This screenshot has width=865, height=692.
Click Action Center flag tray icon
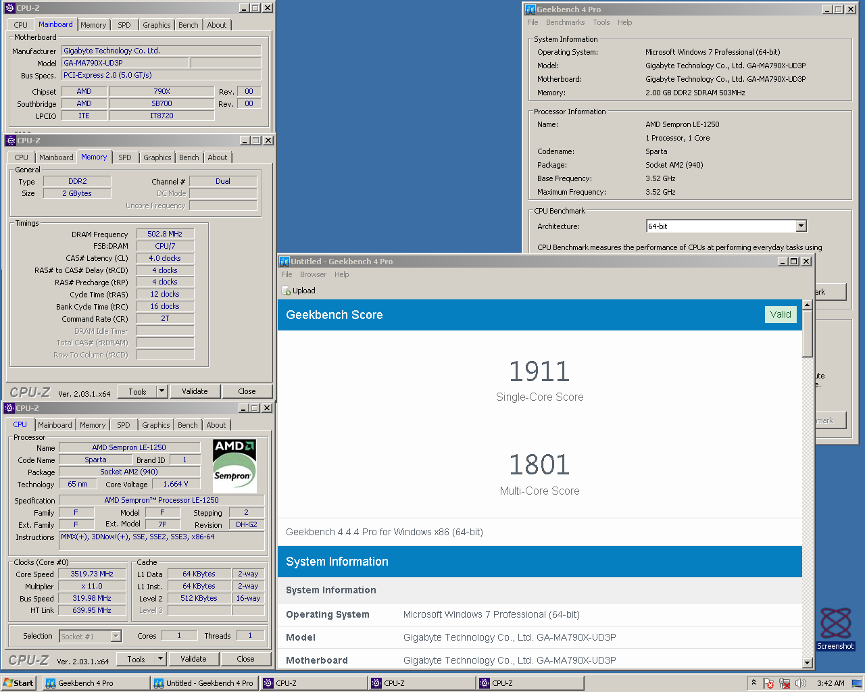(768, 683)
